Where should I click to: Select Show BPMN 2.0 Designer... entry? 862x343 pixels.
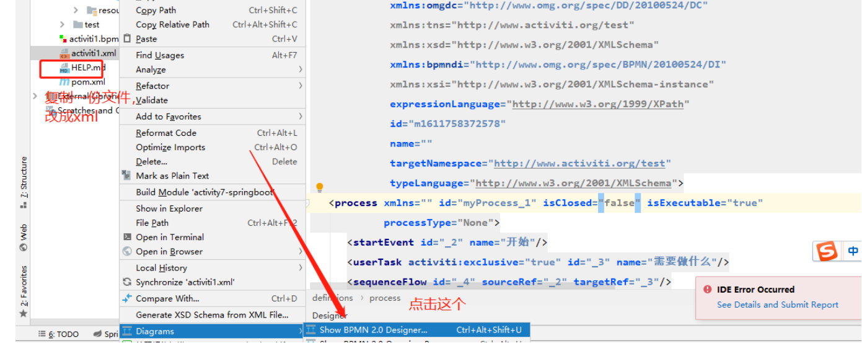click(x=416, y=330)
